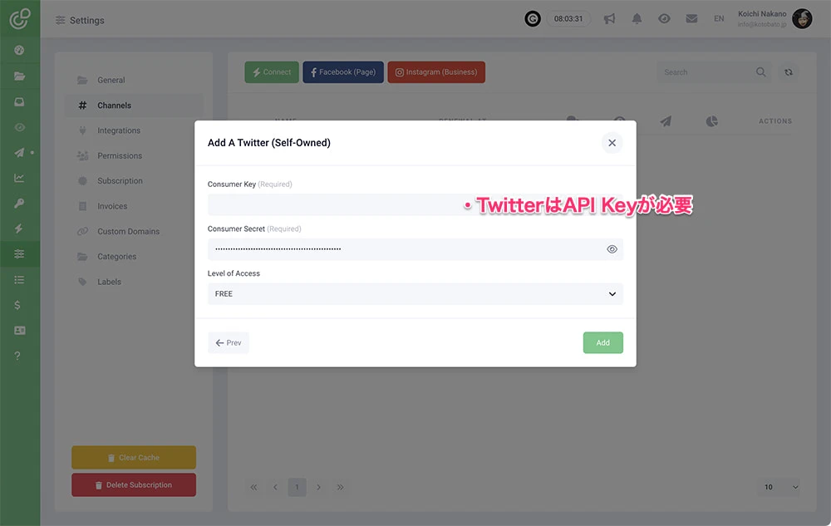Focus the Consumer Secret input field
831x526 pixels.
tap(415, 249)
